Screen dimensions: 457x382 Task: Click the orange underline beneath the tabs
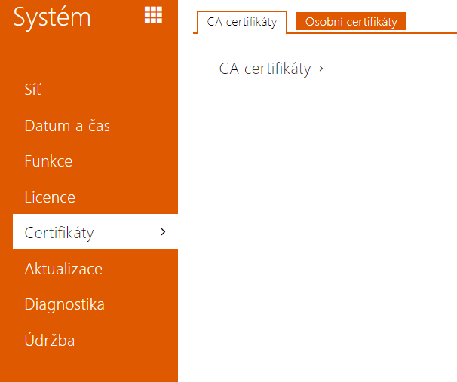(x=372, y=33)
